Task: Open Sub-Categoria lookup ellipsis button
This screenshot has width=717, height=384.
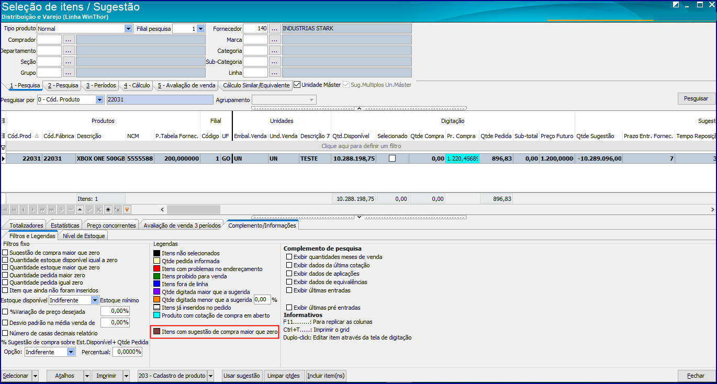Action: pyautogui.click(x=275, y=61)
